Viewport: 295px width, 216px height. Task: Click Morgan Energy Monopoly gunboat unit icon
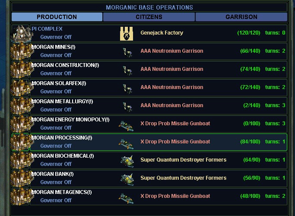pyautogui.click(x=126, y=124)
